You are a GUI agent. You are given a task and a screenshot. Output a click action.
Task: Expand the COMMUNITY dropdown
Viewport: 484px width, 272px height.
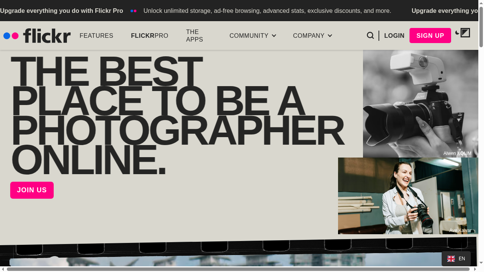[x=253, y=36]
